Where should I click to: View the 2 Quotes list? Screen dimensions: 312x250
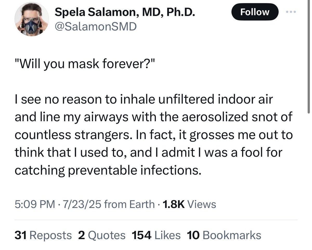coord(102,235)
